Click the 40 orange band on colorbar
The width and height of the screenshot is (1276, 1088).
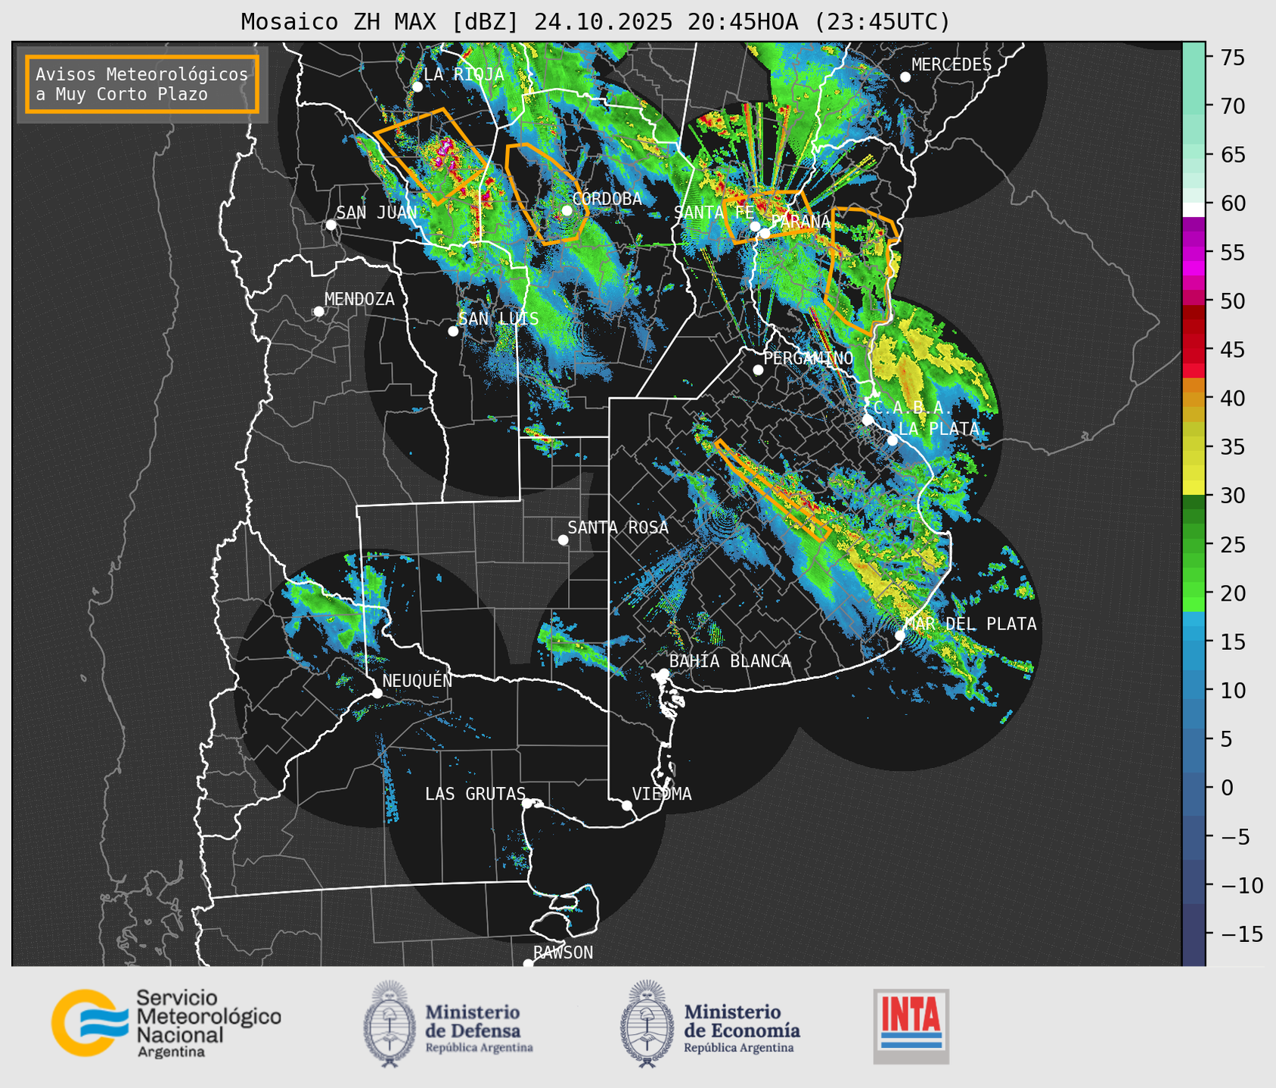click(1194, 398)
